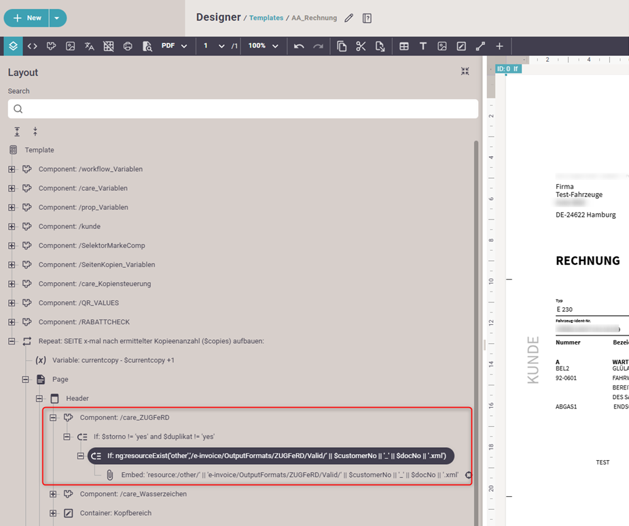Collapse the Layout panel using shrink icon
This screenshot has width=629, height=526.
(465, 71)
